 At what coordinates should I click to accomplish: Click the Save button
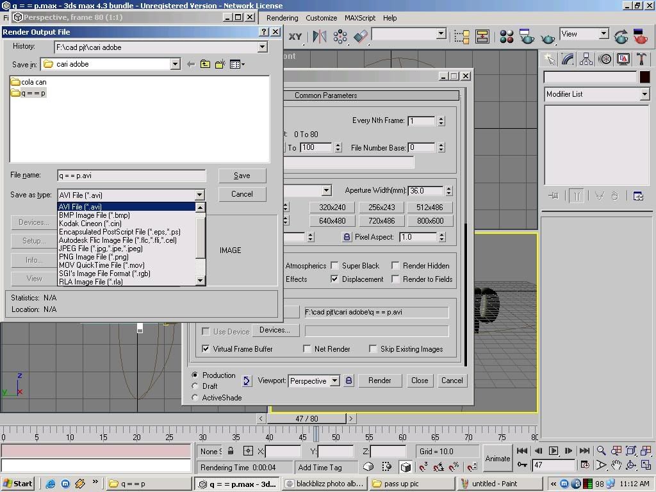pyautogui.click(x=242, y=176)
